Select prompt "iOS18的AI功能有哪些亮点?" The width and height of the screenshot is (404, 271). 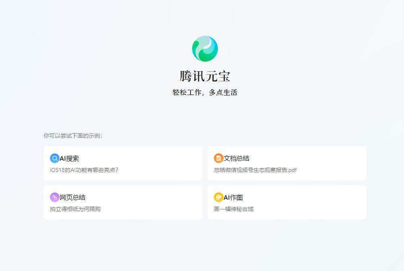(84, 170)
